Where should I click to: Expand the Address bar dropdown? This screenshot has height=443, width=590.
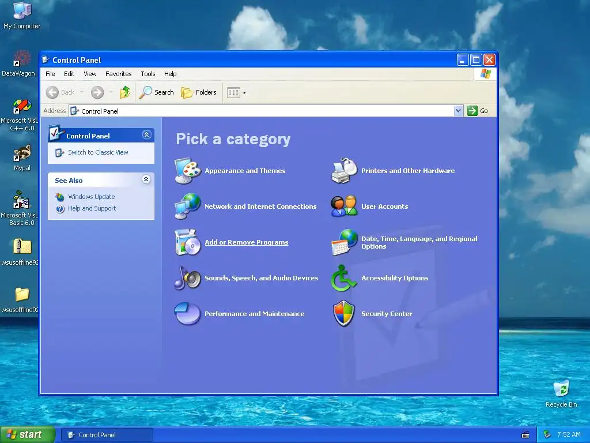click(458, 111)
